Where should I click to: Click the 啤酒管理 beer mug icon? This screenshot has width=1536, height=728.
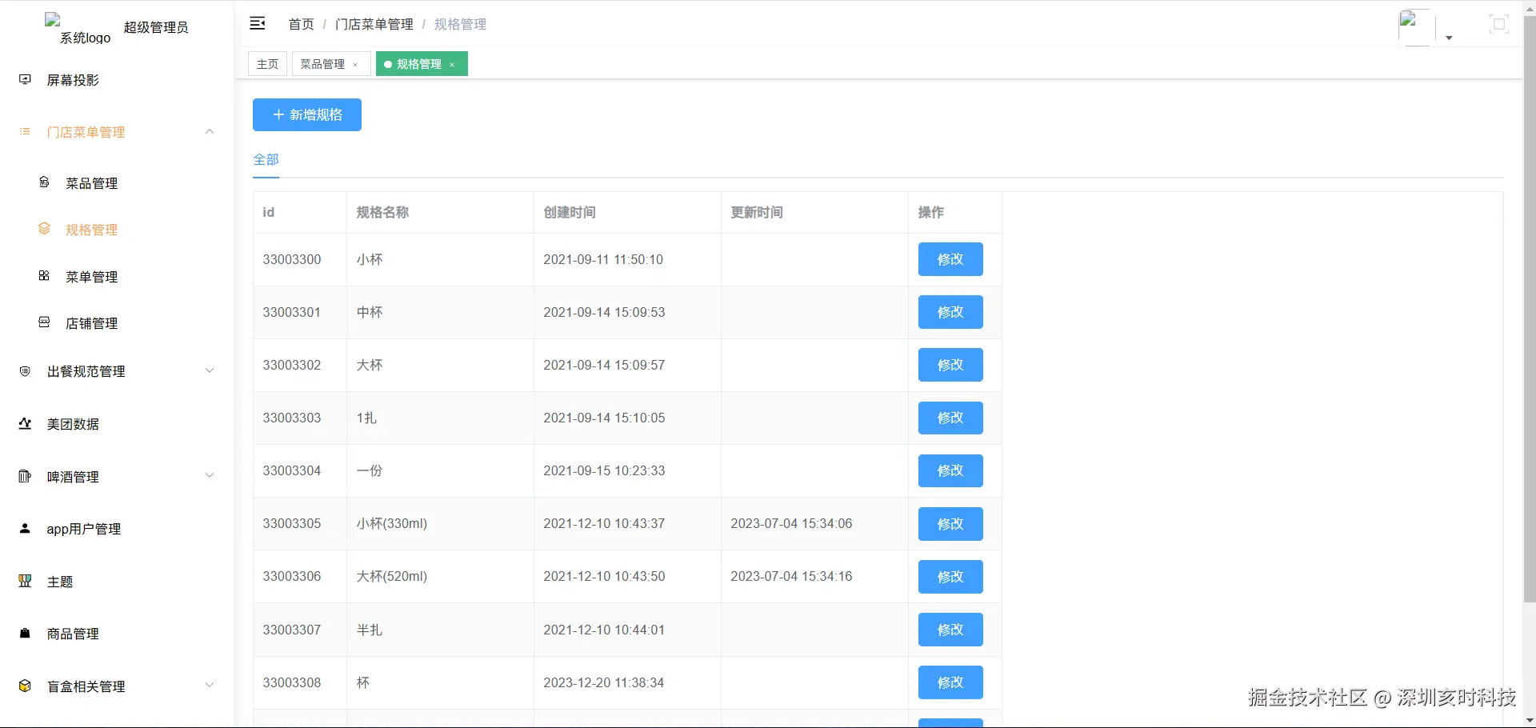click(25, 476)
